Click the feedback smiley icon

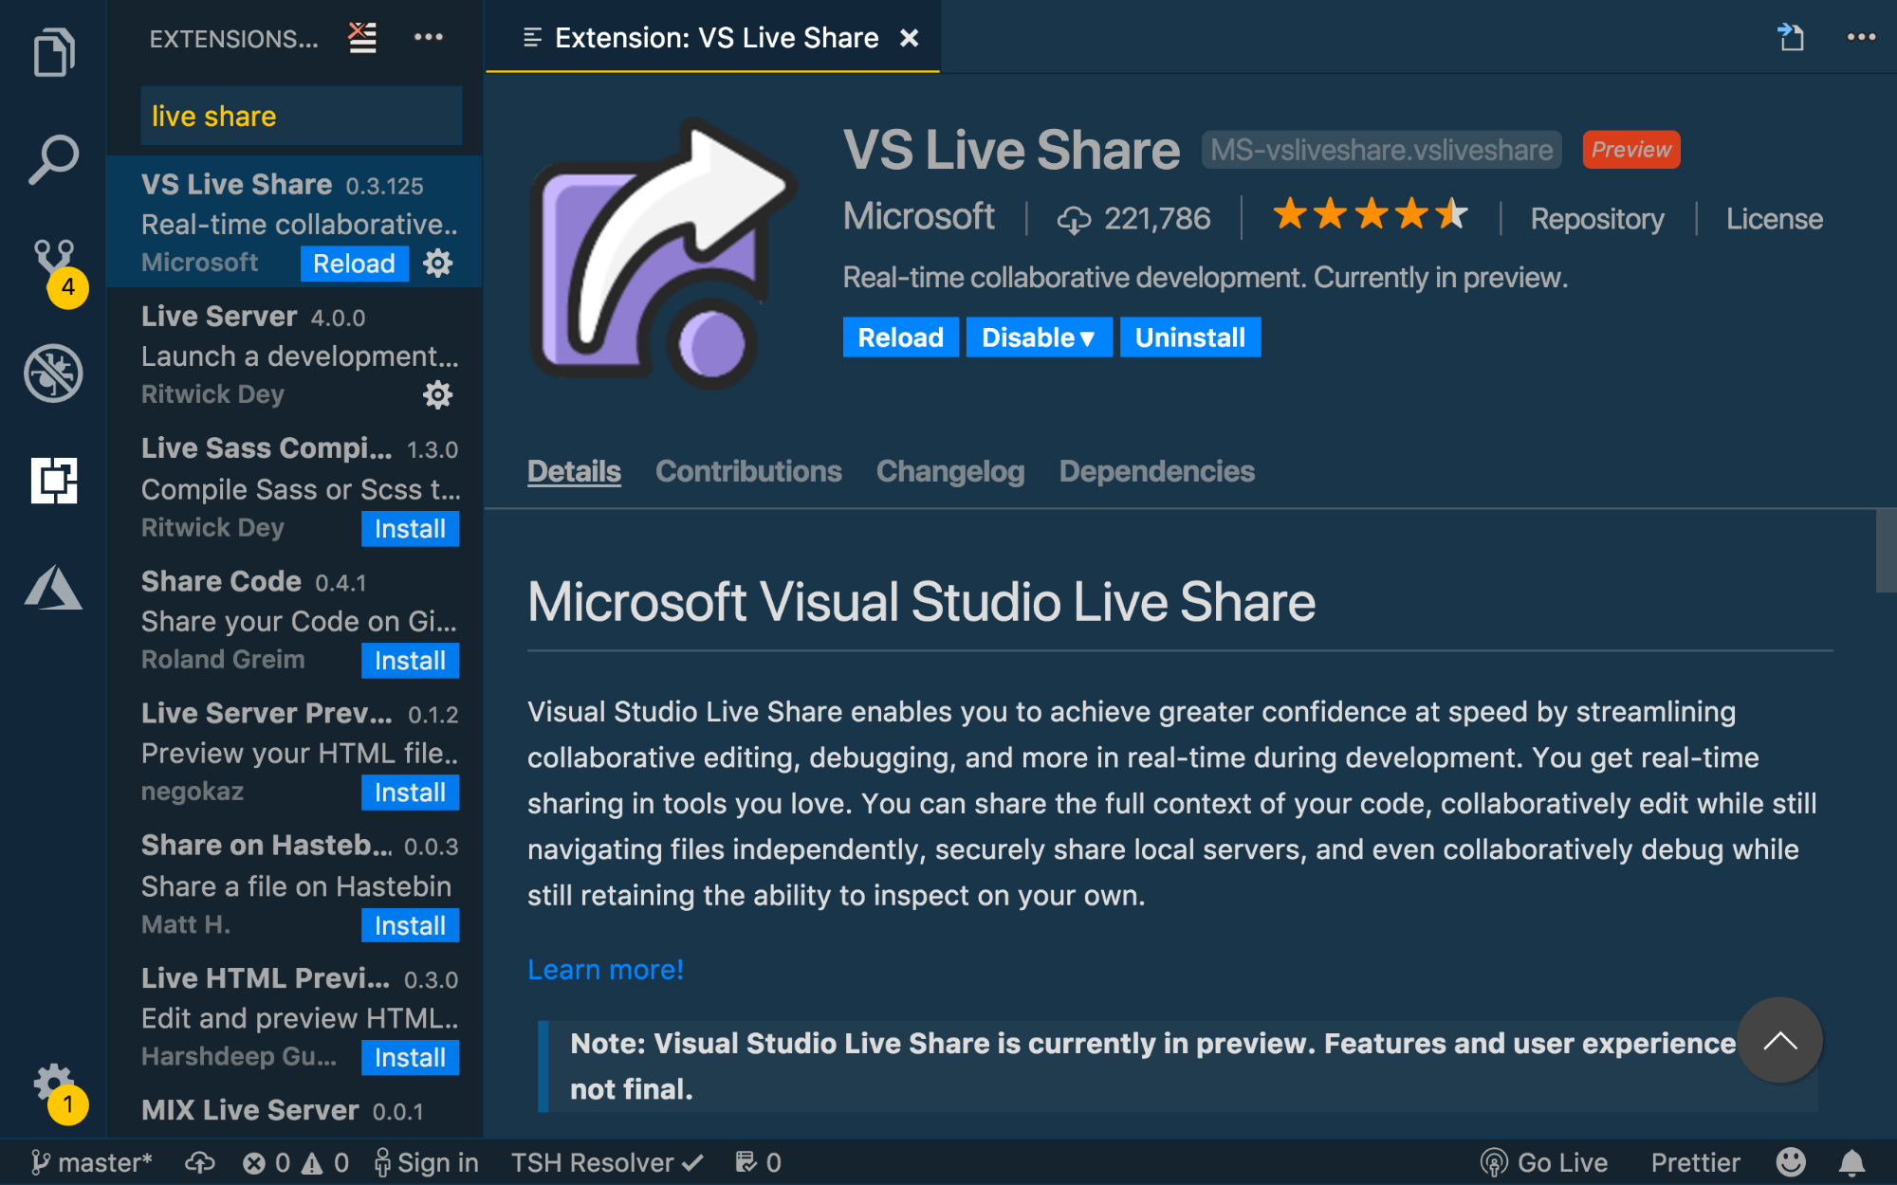(x=1791, y=1162)
